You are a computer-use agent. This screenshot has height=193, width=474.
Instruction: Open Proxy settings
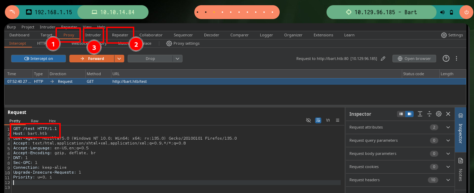(x=183, y=43)
